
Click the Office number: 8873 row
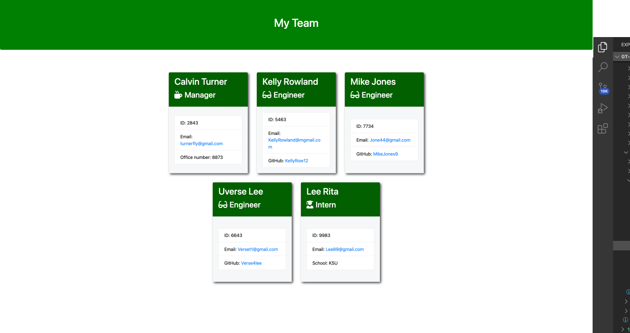pyautogui.click(x=208, y=157)
